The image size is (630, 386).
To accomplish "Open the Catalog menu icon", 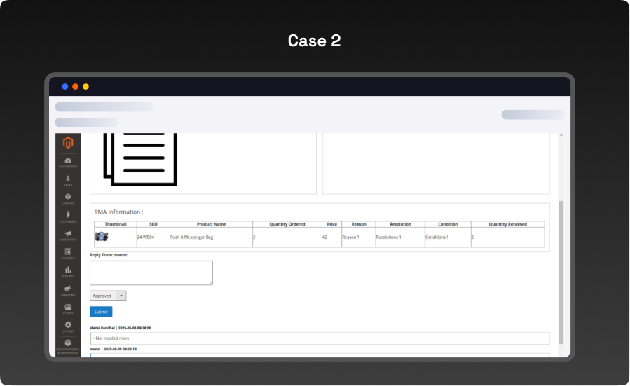I will pos(68,198).
